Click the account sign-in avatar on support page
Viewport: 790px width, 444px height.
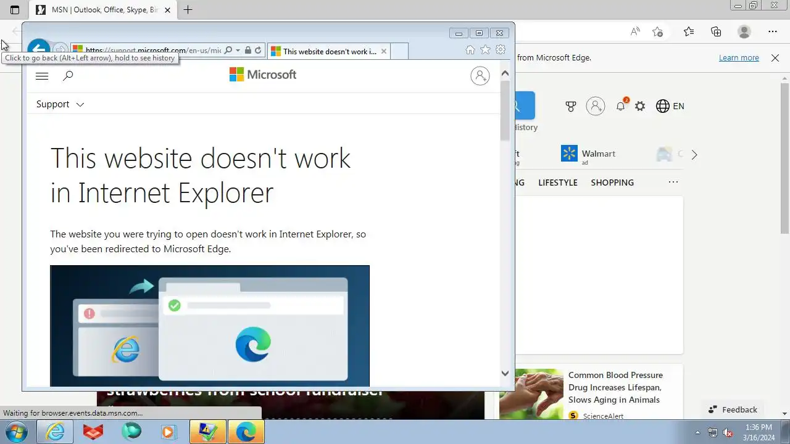pos(480,76)
